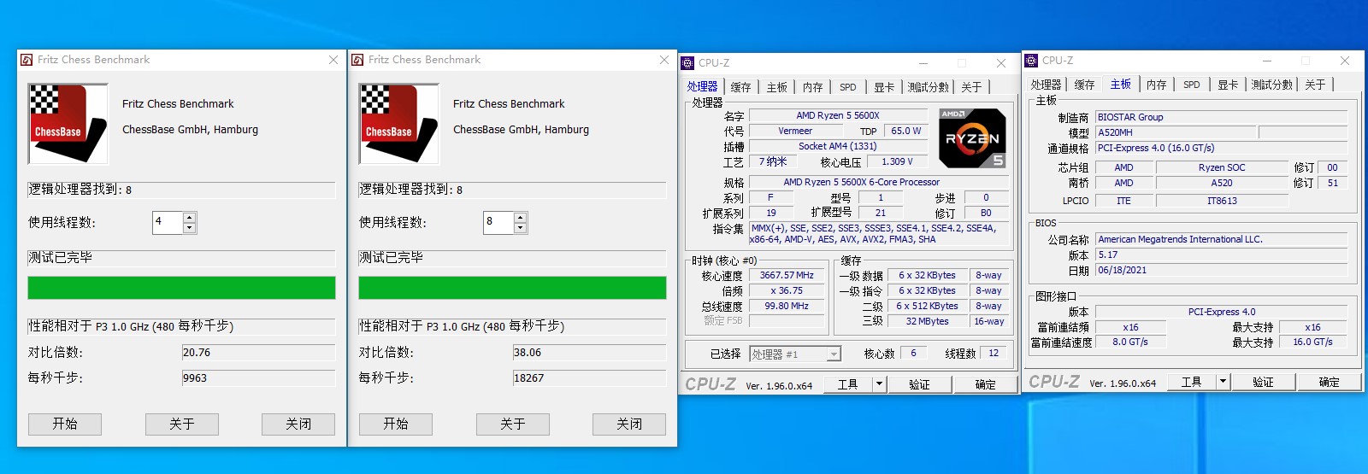This screenshot has height=474, width=1368.
Task: Click 验证 in CPU-Z mainboard window
Action: (x=1263, y=382)
